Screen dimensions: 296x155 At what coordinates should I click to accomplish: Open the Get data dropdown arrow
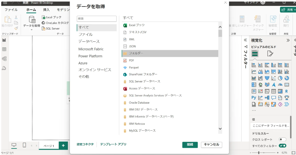[32, 30]
